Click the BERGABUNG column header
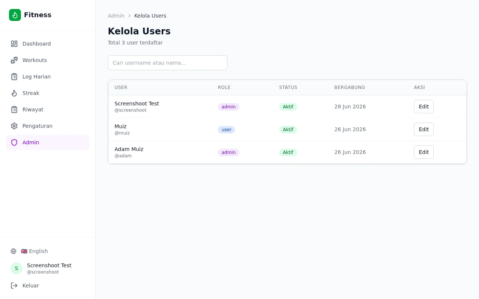Image resolution: width=479 pixels, height=299 pixels. (x=350, y=87)
